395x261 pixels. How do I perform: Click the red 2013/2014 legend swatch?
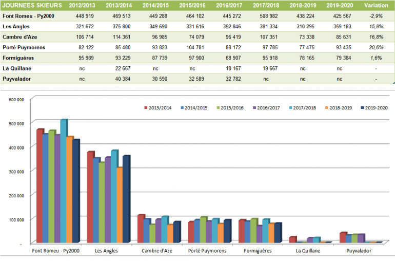coord(146,108)
